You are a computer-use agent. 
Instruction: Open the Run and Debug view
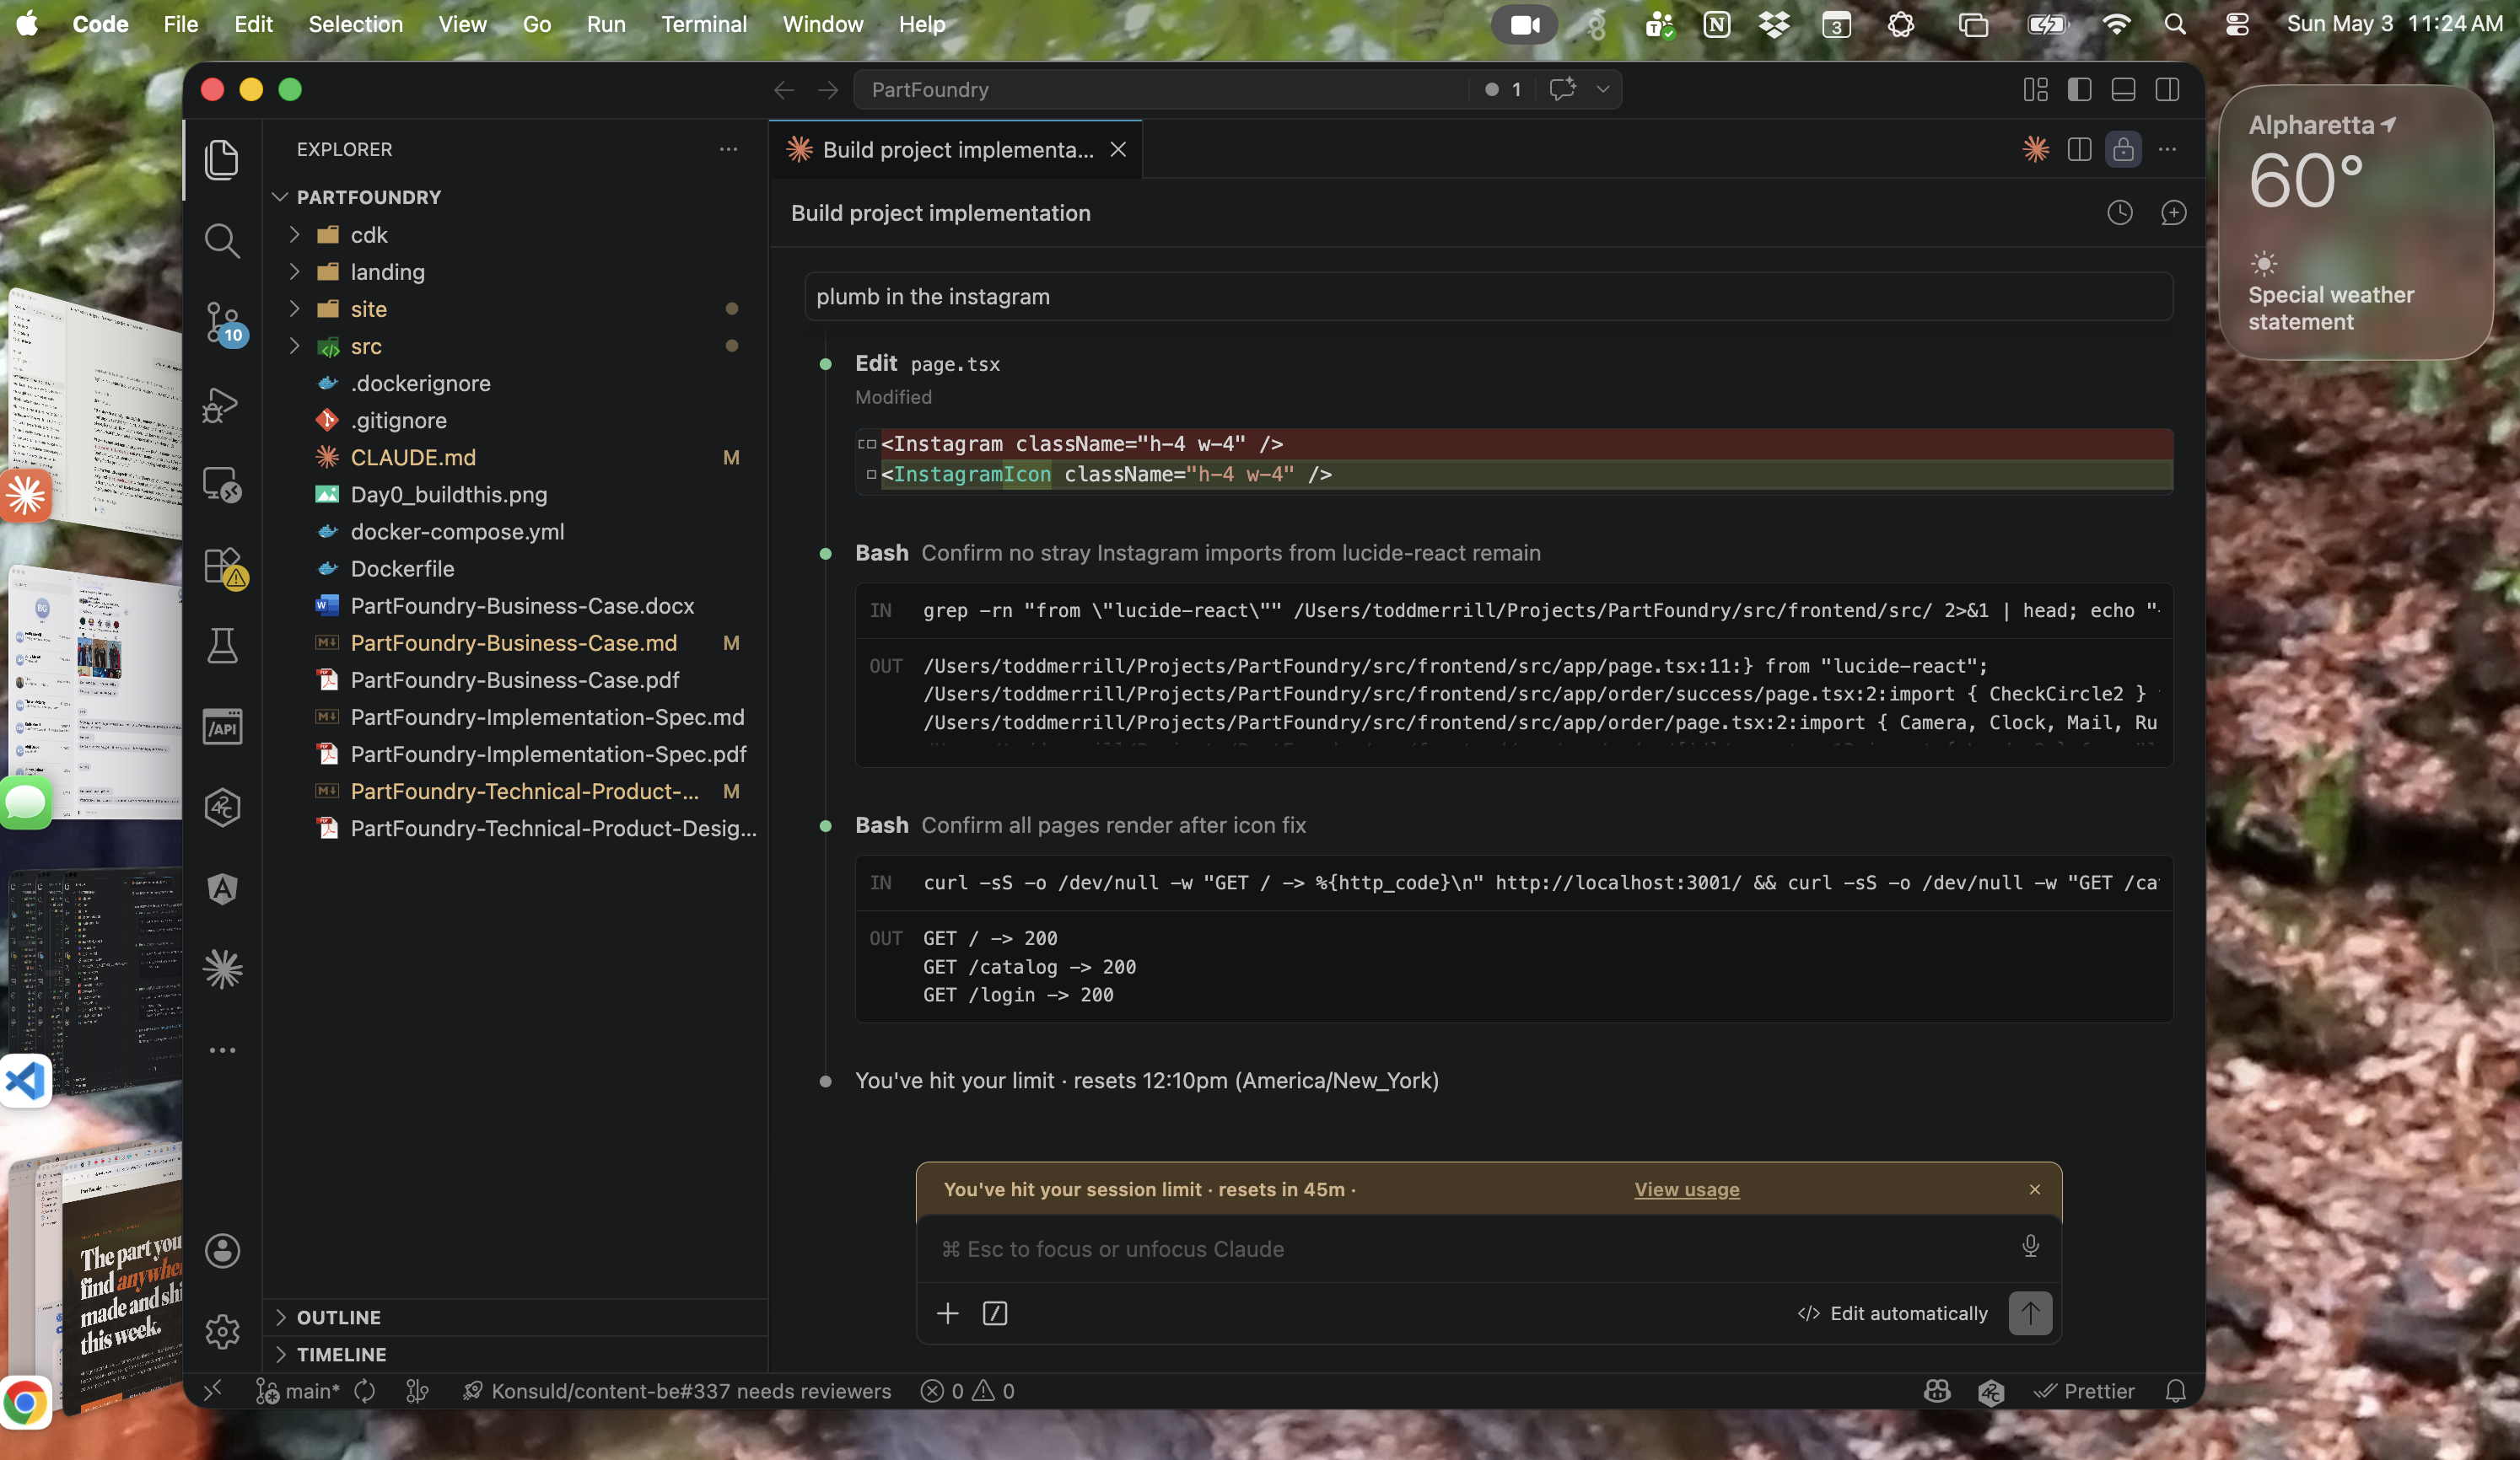click(x=222, y=404)
